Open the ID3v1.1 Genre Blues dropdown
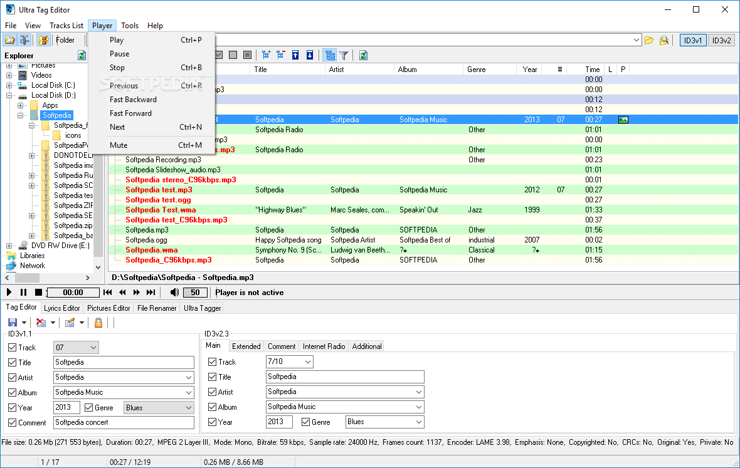Screen dimensions: 740x468 [x=189, y=408]
